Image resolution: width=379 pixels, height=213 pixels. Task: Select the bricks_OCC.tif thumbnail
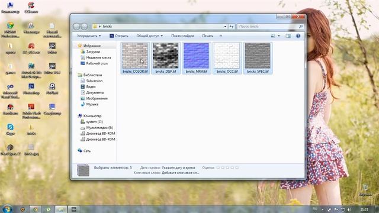pyautogui.click(x=227, y=56)
